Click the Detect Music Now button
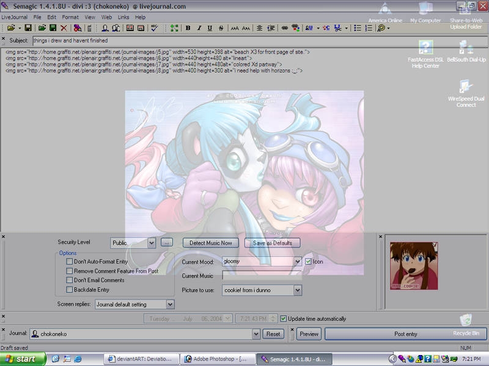This screenshot has height=366, width=489. point(211,243)
